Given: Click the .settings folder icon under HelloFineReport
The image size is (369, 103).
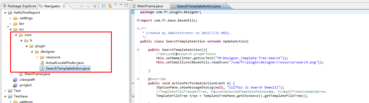Looking at the screenshot, I should click(15, 18).
